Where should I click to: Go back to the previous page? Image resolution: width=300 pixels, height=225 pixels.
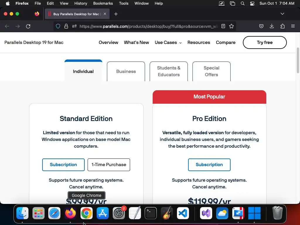coord(7,26)
